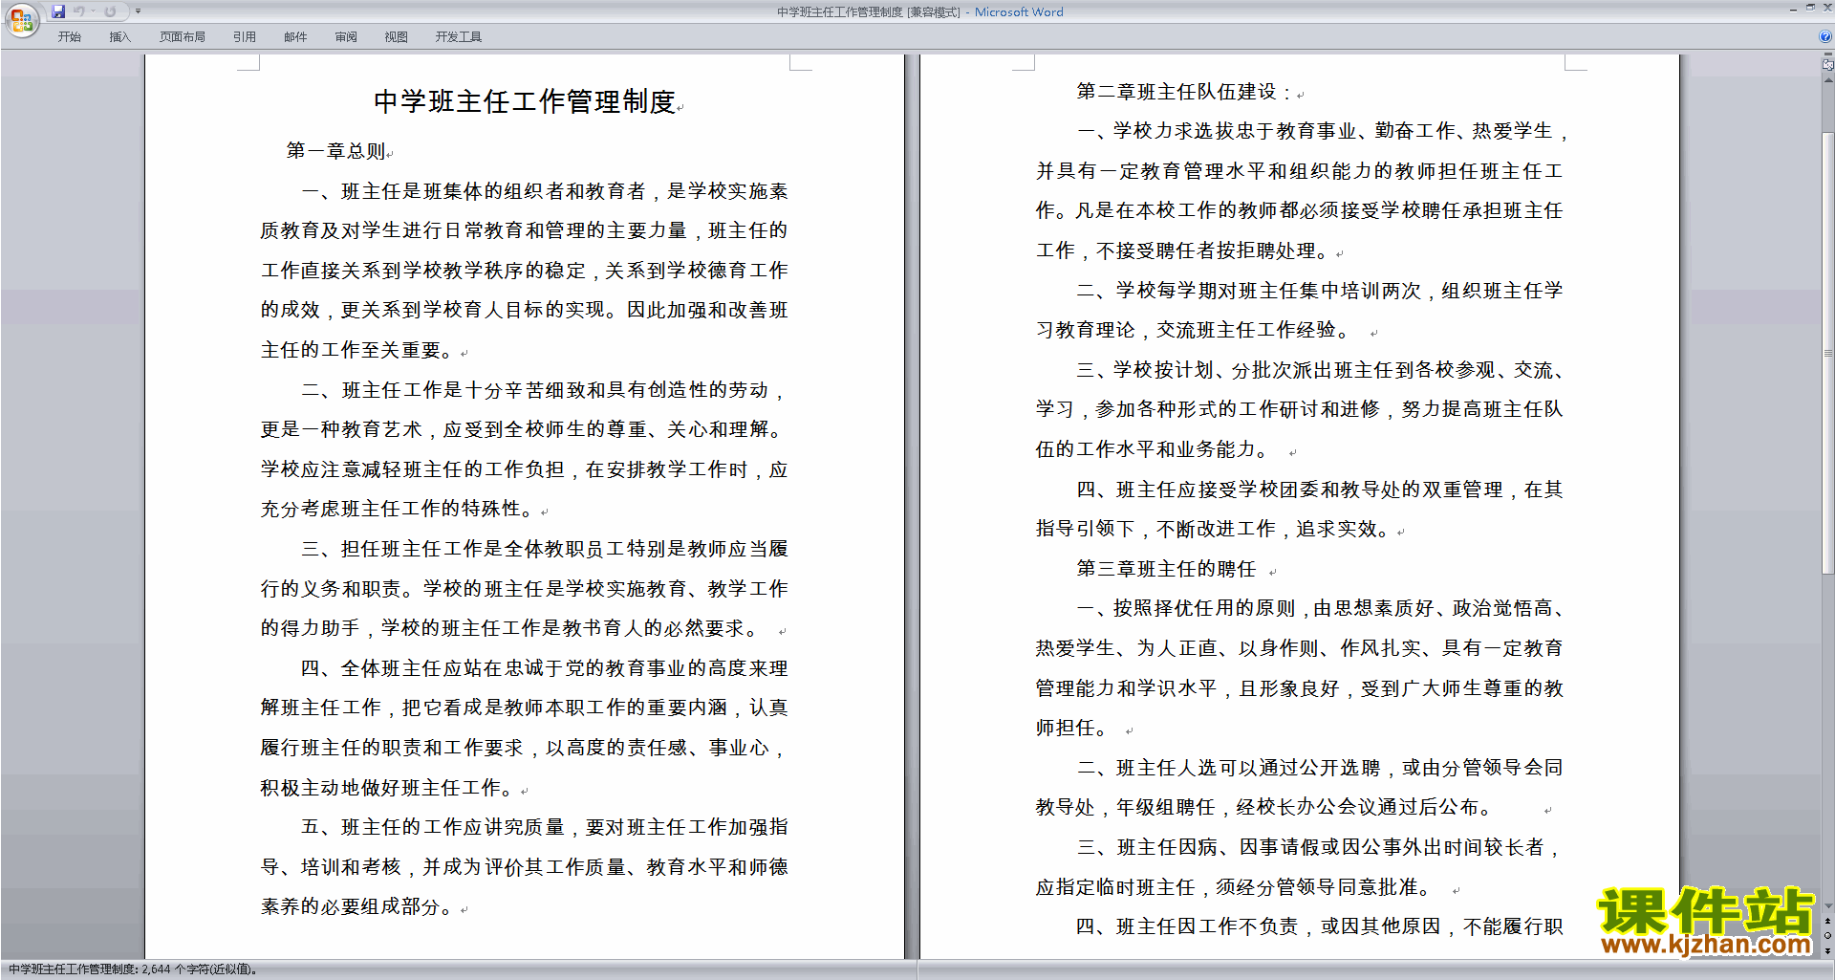Image resolution: width=1835 pixels, height=980 pixels.
Task: Open Microsoft Word Help
Action: point(1825,37)
